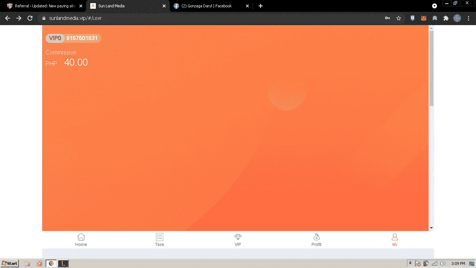Click the VIP0 level badge

pyautogui.click(x=55, y=38)
